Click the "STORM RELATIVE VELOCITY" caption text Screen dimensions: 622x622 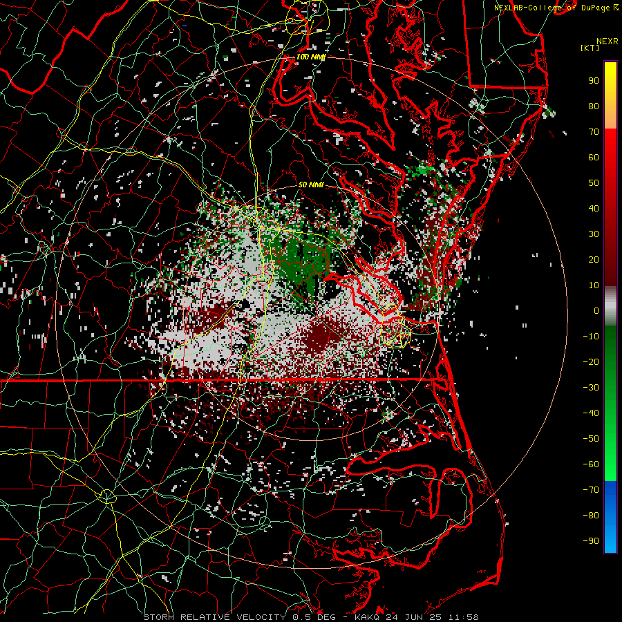pyautogui.click(x=214, y=617)
